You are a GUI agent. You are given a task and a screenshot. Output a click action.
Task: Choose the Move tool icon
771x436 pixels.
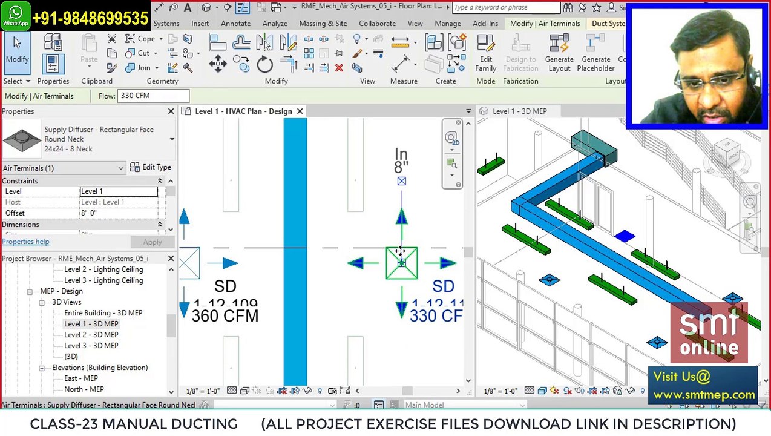[x=218, y=65]
